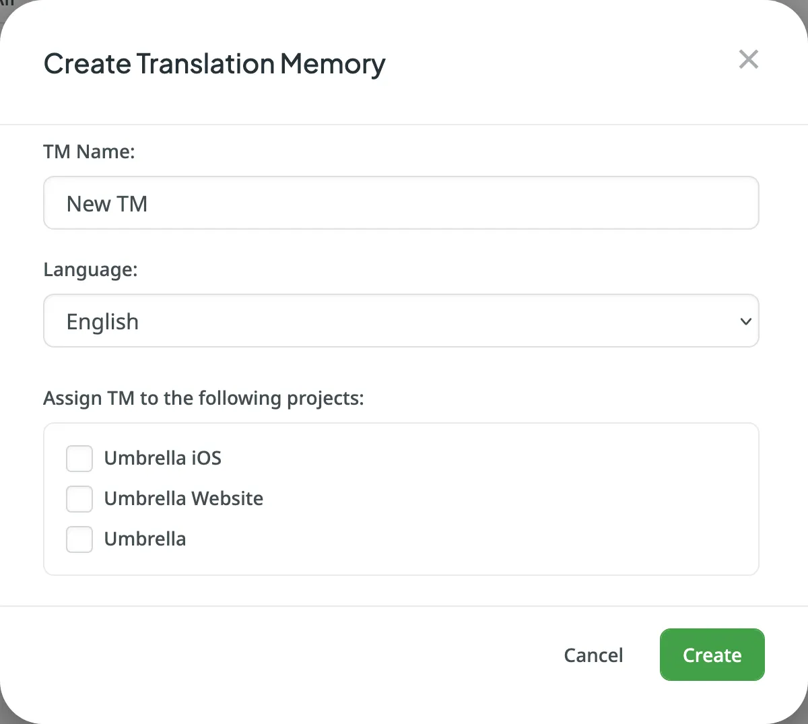Expand the English language selection list
This screenshot has width=808, height=724.
[401, 321]
